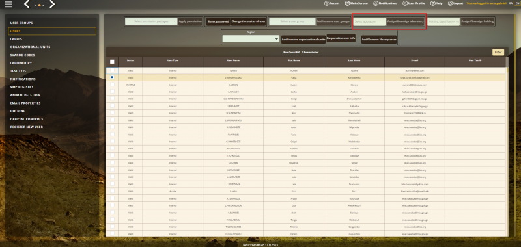Switch language to EN
The width and height of the screenshot is (521, 247).
point(516,3)
